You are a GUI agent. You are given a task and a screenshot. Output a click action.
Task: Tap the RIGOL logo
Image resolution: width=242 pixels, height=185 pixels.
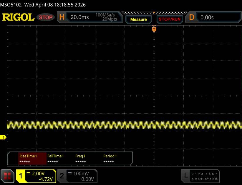[x=18, y=17]
